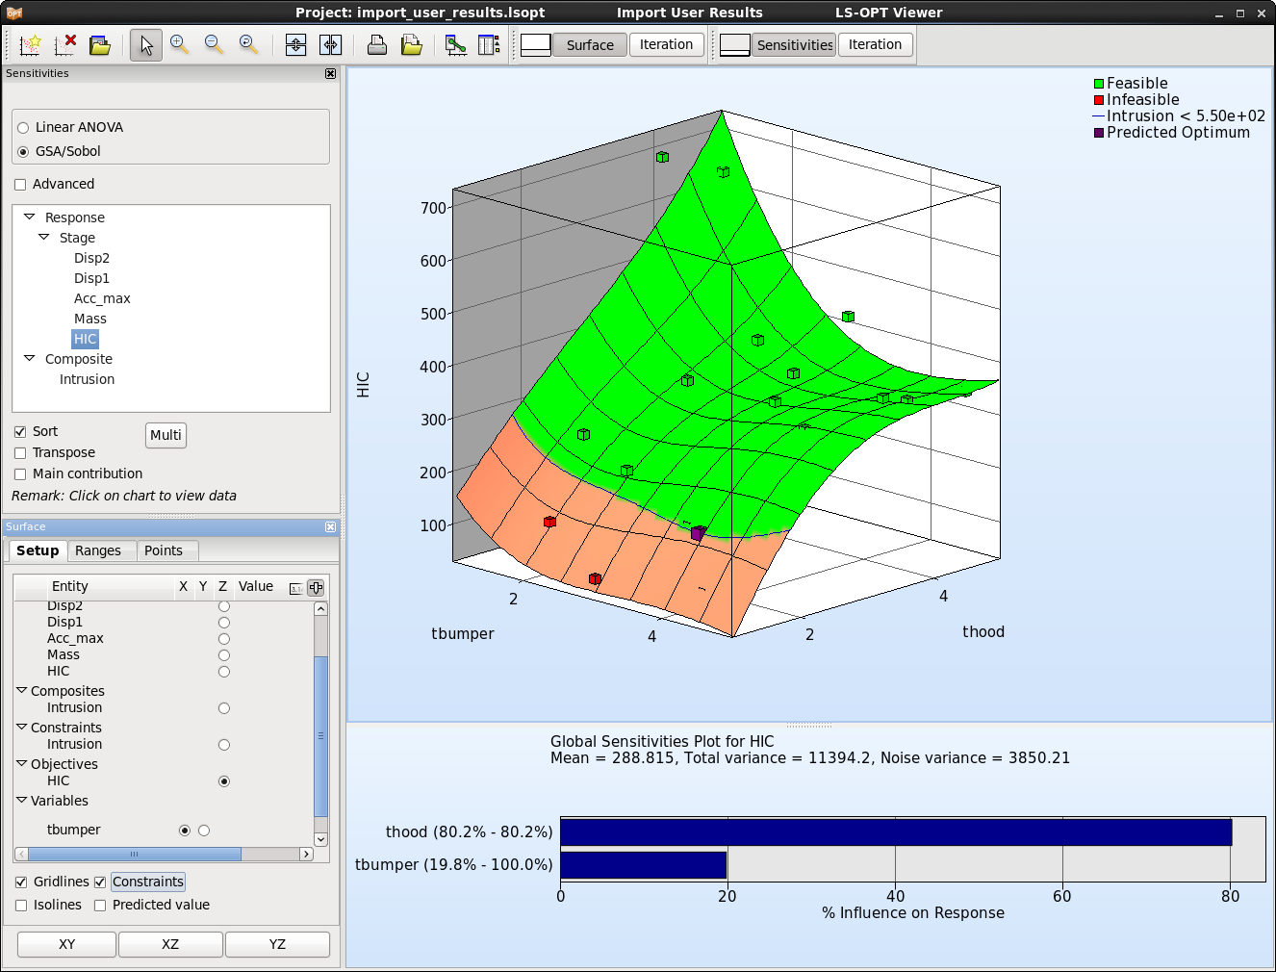Click Iteration button next to Sensitivities

pos(875,44)
